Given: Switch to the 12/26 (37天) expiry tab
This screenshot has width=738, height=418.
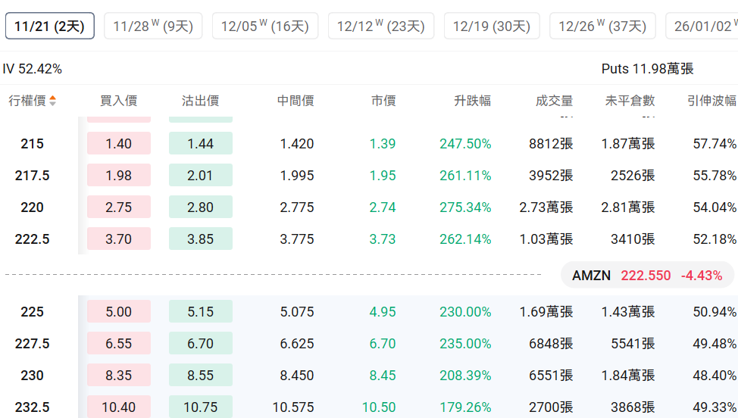Looking at the screenshot, I should click(602, 27).
